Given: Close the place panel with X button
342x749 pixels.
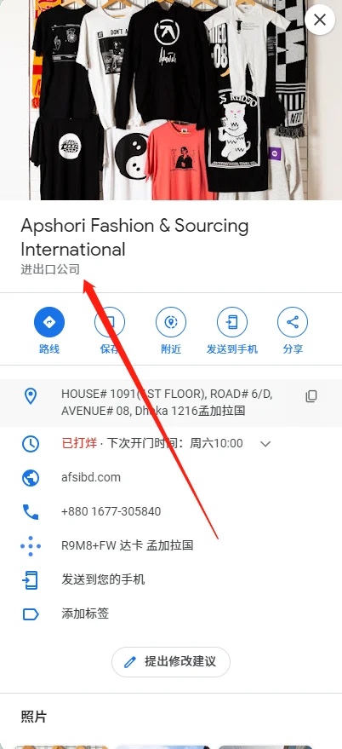Looking at the screenshot, I should (x=320, y=20).
